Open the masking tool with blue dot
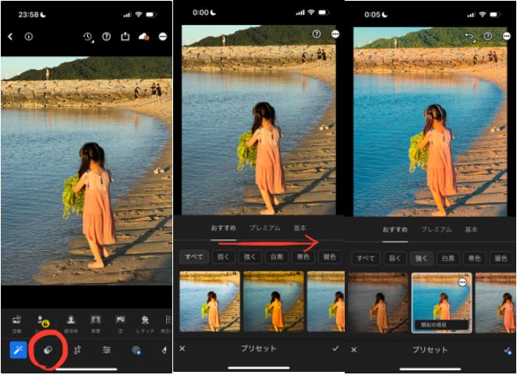The image size is (517, 375). (x=136, y=350)
